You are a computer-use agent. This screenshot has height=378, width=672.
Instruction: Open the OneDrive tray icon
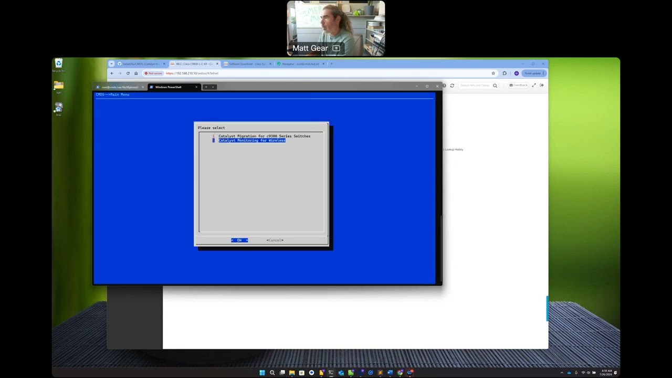[x=569, y=373]
